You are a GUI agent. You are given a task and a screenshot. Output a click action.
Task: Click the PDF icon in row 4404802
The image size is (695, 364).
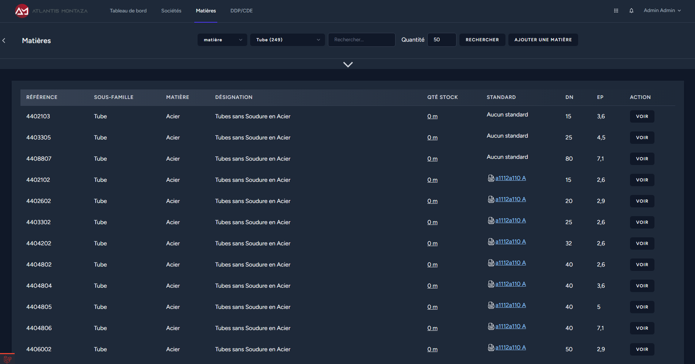(x=491, y=263)
